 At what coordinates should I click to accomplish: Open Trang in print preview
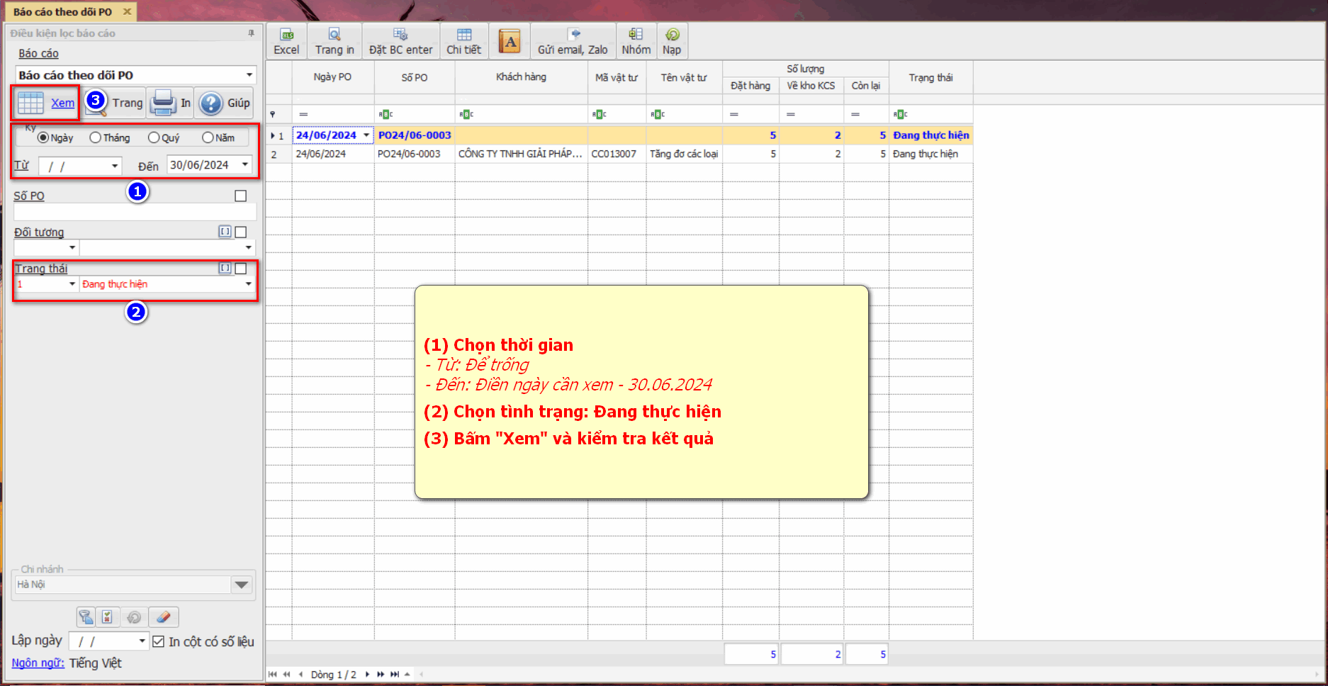click(x=334, y=41)
